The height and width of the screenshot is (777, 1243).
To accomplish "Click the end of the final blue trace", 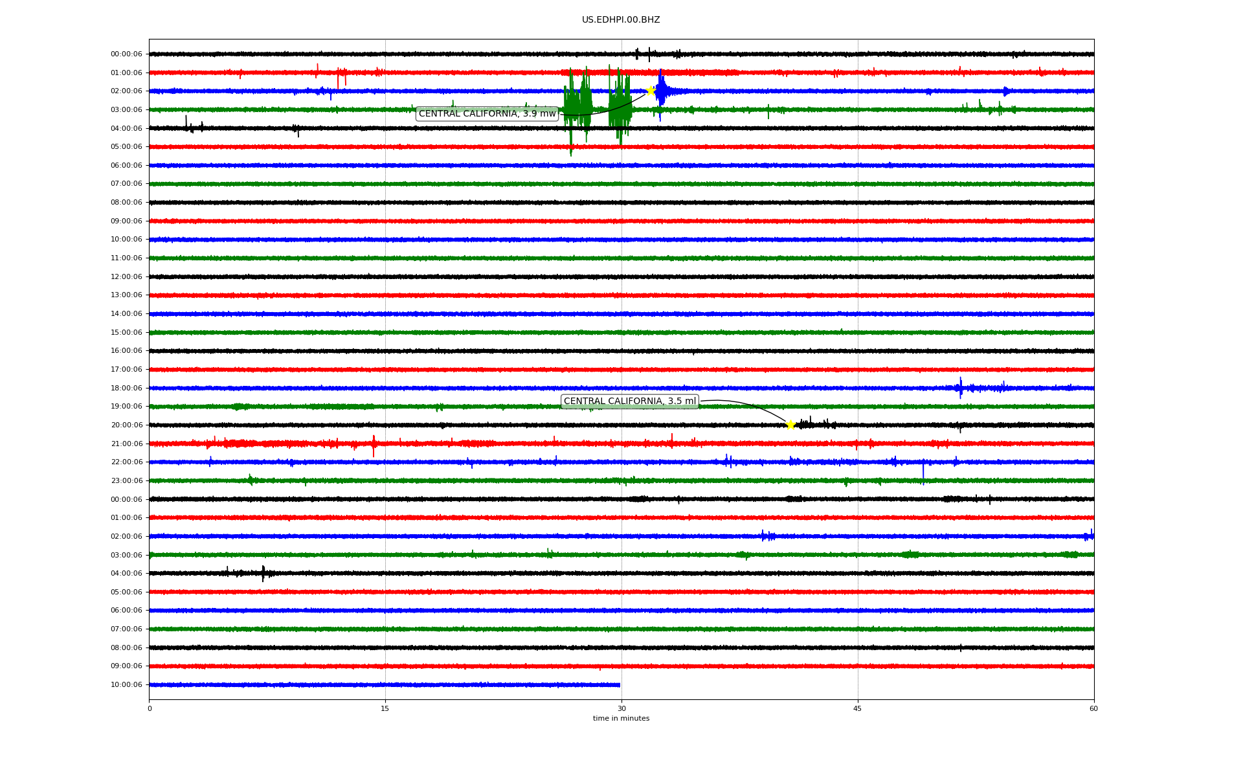I will click(619, 685).
